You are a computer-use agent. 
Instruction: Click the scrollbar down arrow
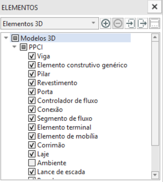155,175
